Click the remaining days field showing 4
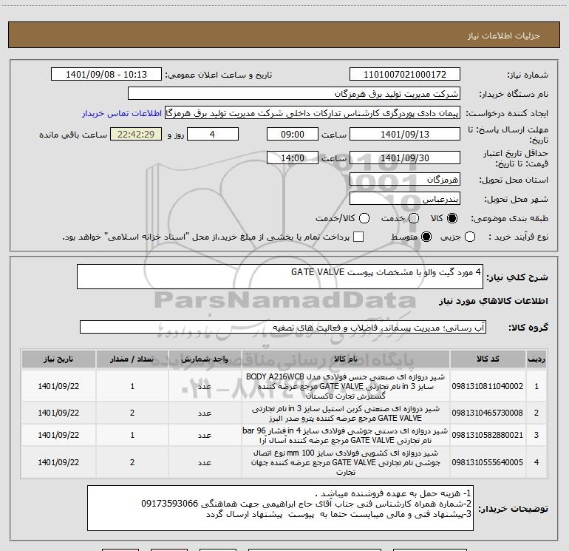 click(212, 134)
